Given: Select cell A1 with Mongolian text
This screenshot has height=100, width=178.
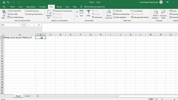Looking at the screenshot, I should click(x=20, y=37).
